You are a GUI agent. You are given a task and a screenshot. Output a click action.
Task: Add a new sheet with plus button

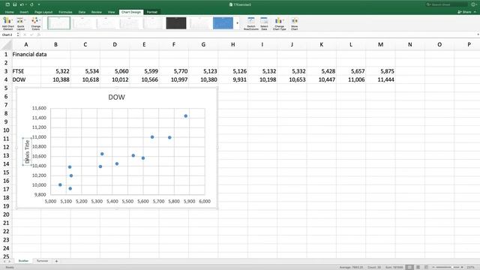pyautogui.click(x=56, y=261)
